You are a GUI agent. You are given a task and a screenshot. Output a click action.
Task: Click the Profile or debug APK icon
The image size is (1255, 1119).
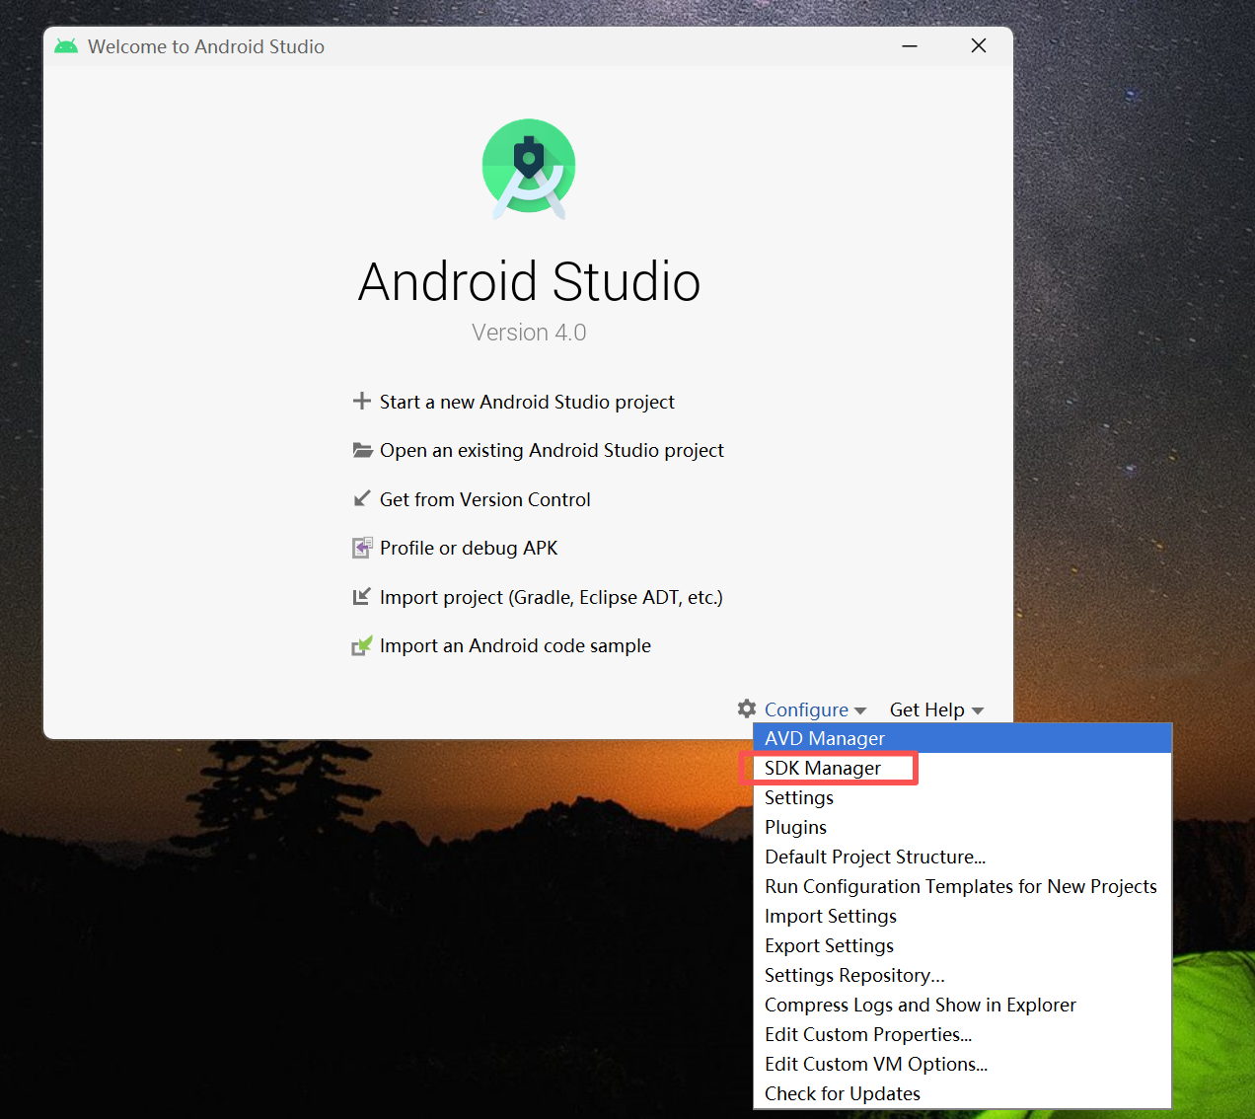(362, 548)
